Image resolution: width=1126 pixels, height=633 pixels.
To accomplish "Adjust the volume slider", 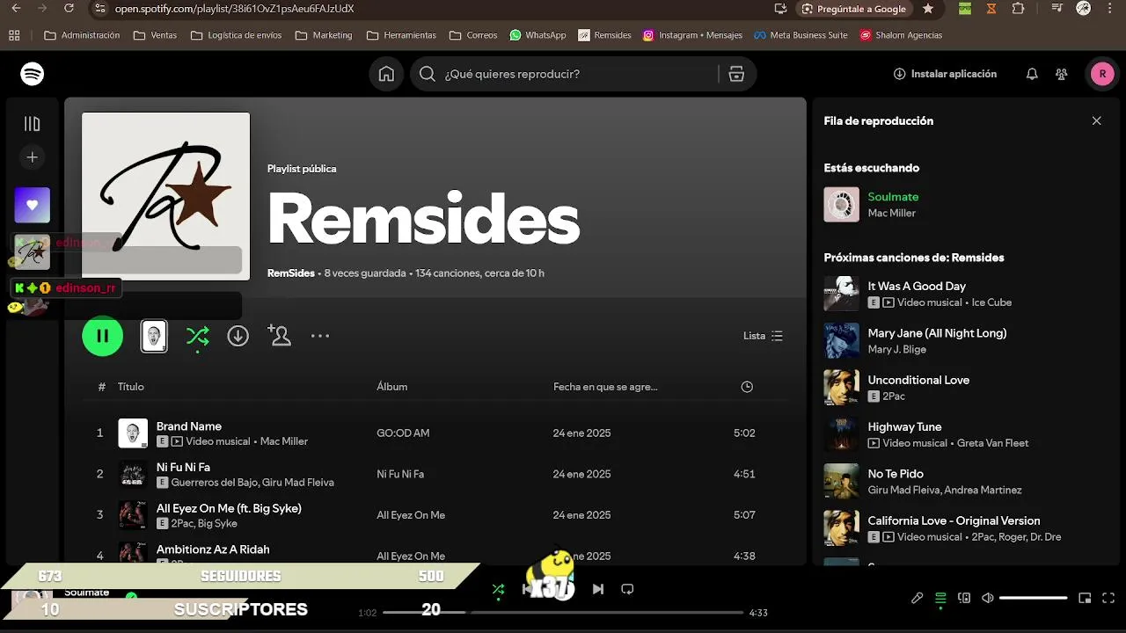I will click(x=1034, y=598).
